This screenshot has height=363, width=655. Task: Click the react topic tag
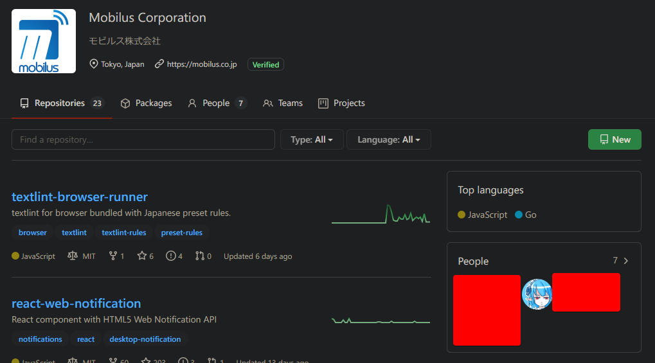85,339
